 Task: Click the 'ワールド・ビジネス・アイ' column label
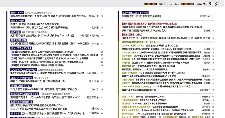click(133, 46)
